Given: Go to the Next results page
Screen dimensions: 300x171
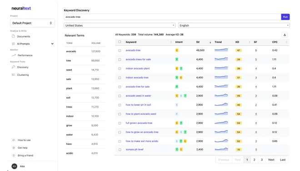Looking at the screenshot, I should [271, 160].
